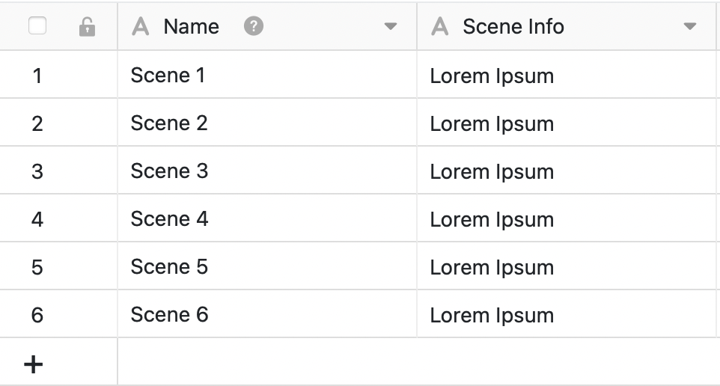Click the help question mark beside Name
This screenshot has width=720, height=386.
click(x=254, y=27)
